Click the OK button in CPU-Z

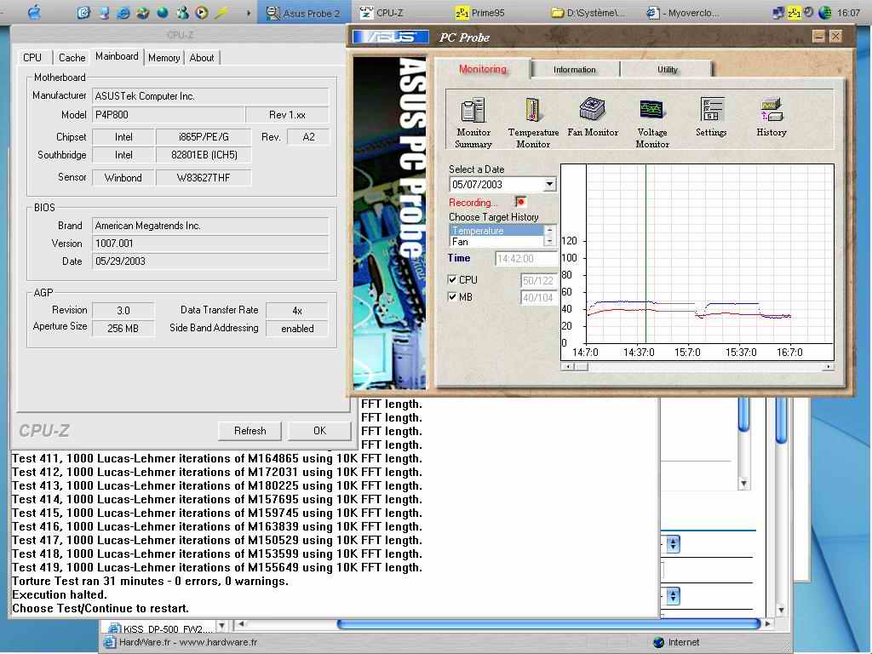(319, 431)
